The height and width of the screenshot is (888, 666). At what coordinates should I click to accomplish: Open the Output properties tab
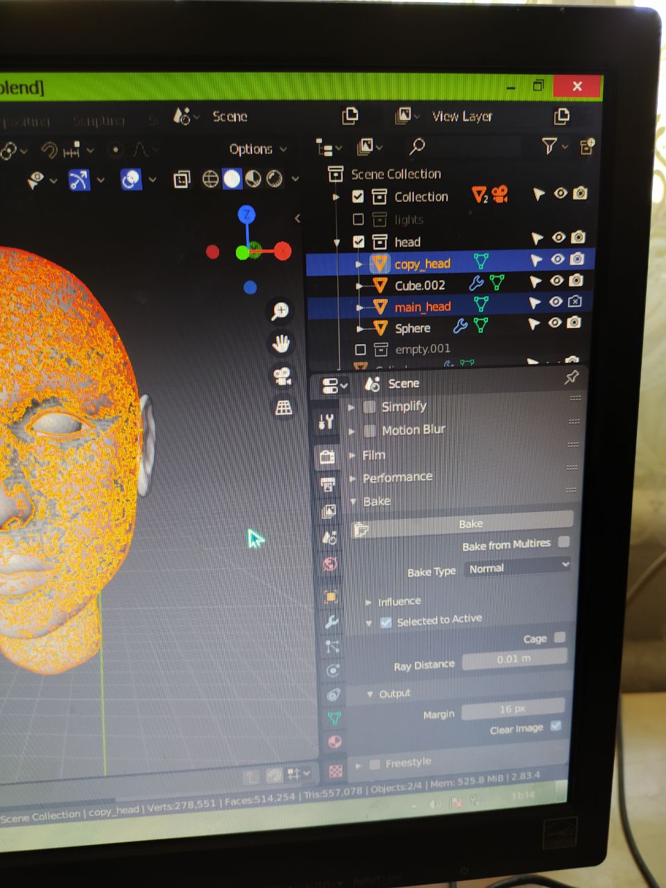coord(328,484)
